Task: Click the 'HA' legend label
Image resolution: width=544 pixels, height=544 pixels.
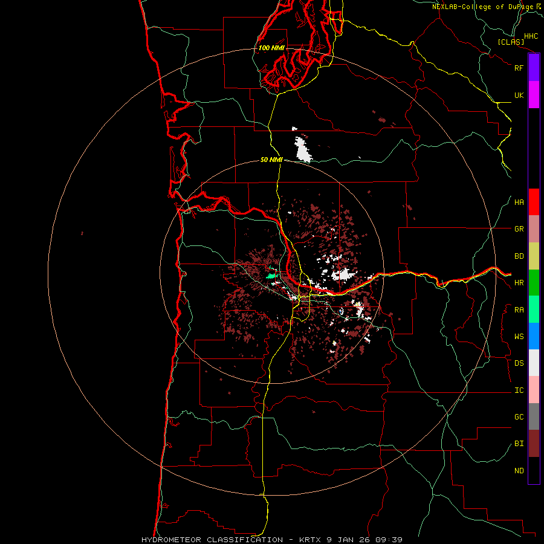Action: 519,202
